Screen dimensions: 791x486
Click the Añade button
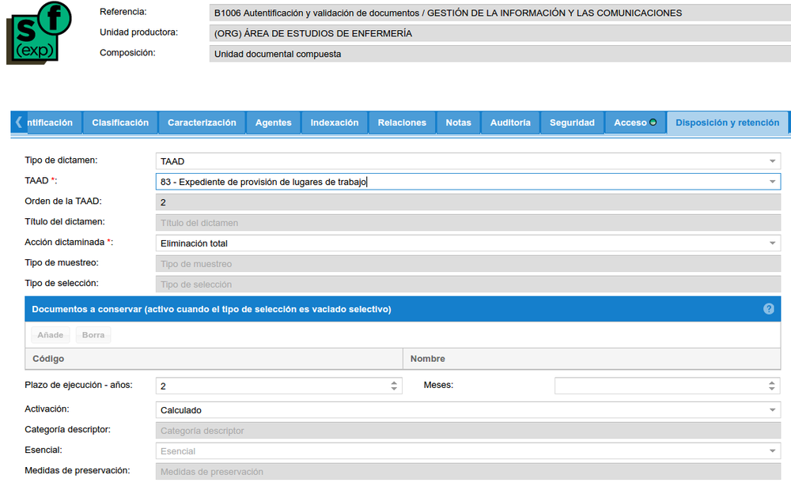coord(50,334)
